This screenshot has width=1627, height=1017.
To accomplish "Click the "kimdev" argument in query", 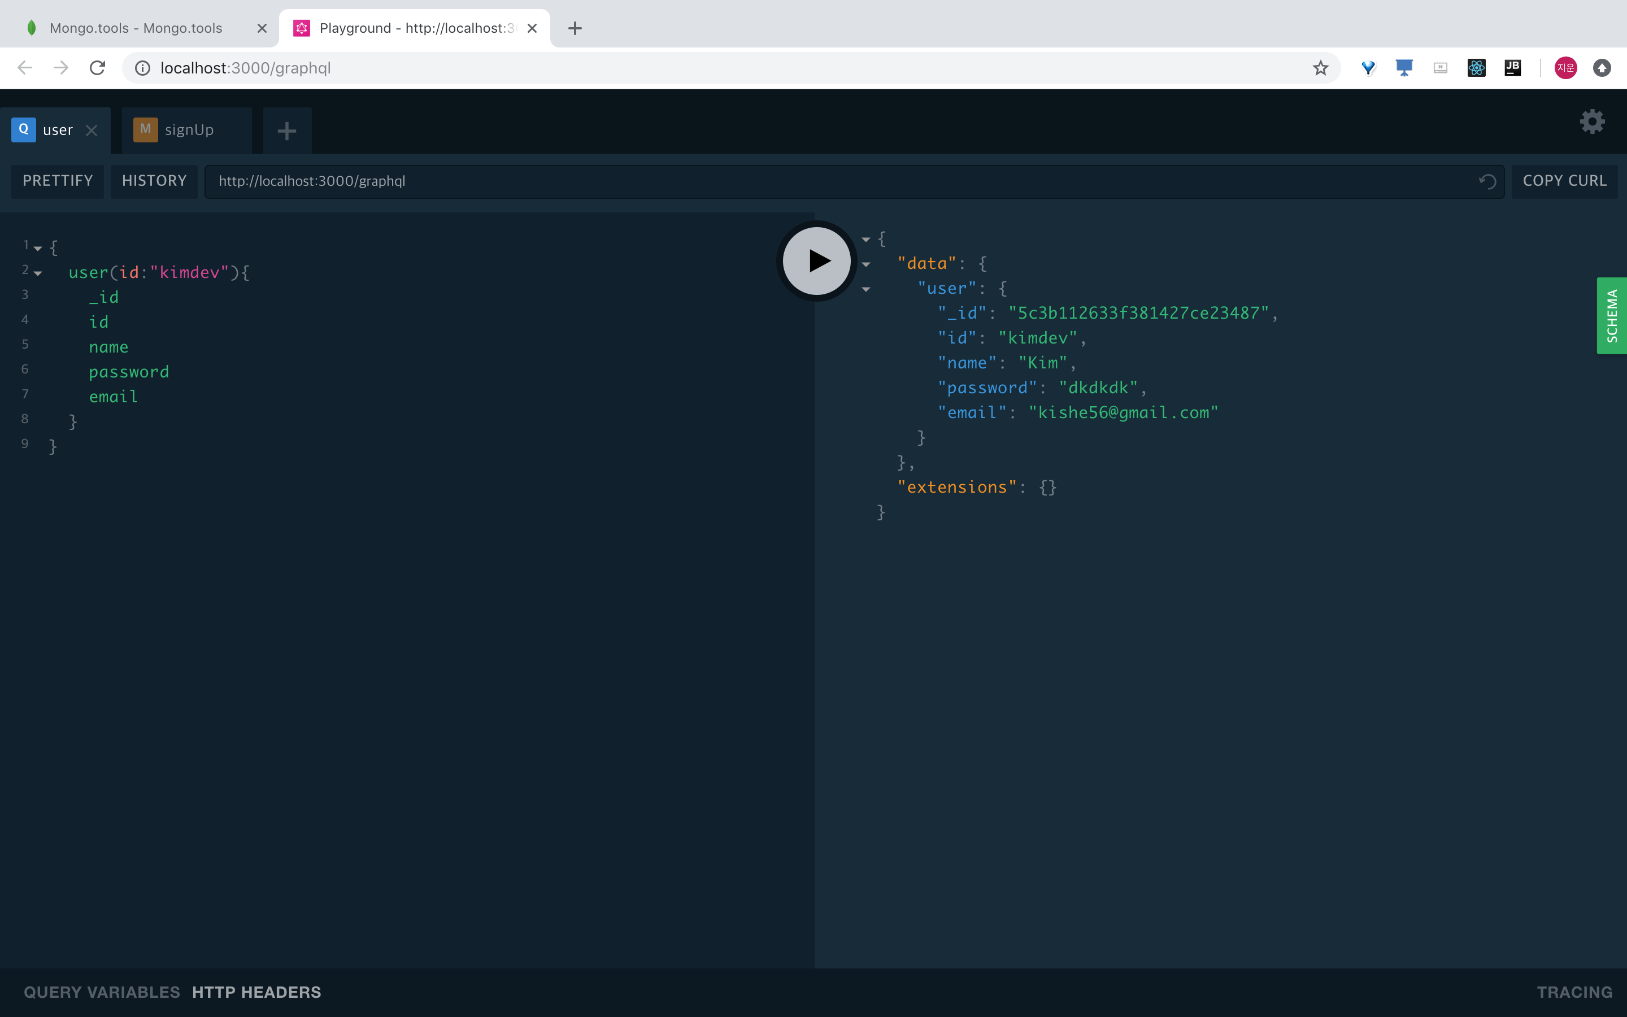I will click(190, 272).
